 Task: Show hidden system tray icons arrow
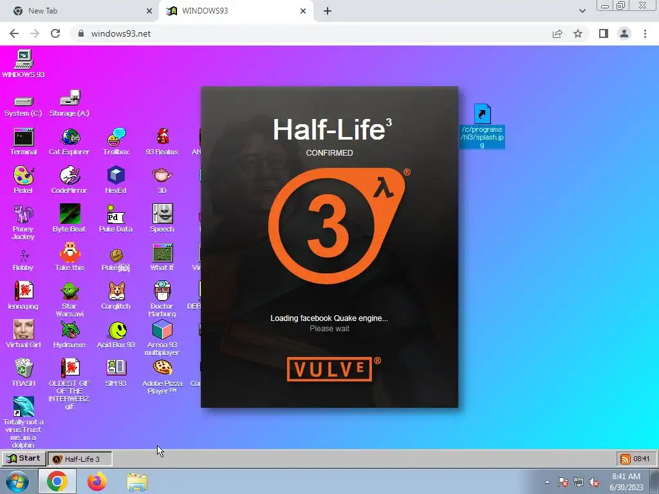(x=547, y=481)
